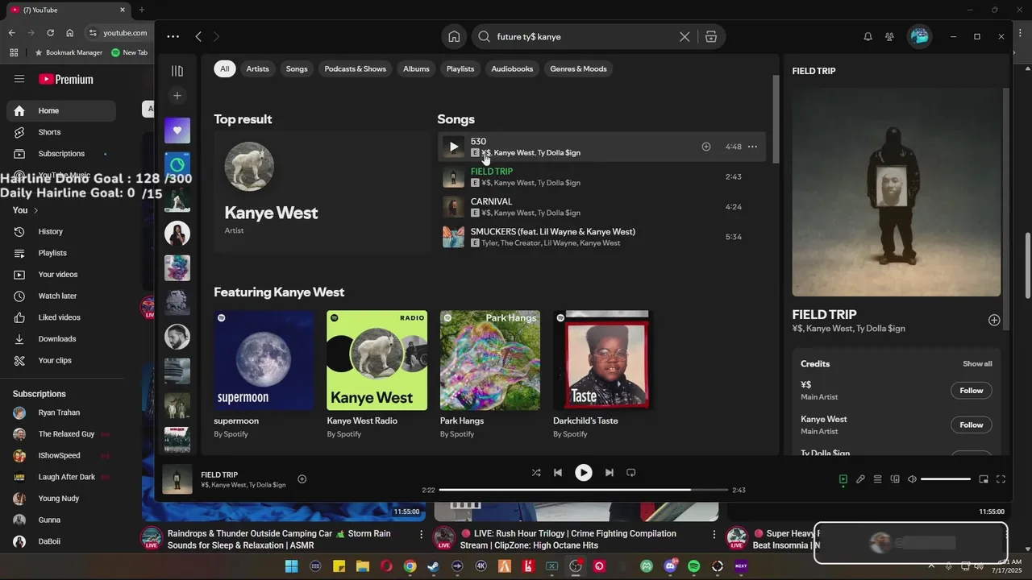Filter results by Songs

coord(297,68)
